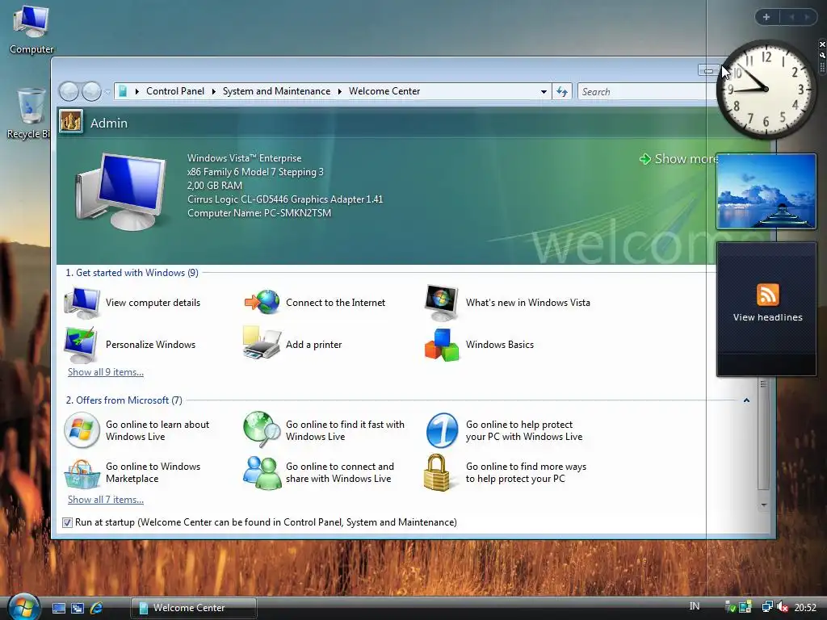Click the 20:52 system clock

pyautogui.click(x=805, y=608)
